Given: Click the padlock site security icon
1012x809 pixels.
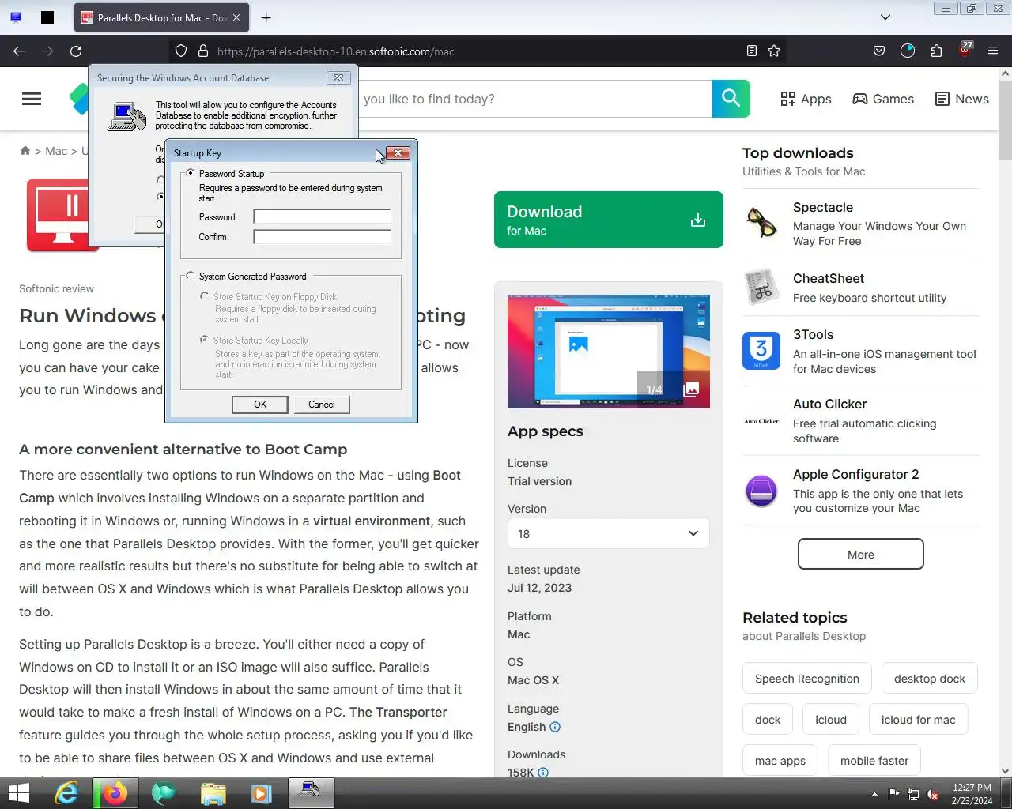Looking at the screenshot, I should point(203,51).
